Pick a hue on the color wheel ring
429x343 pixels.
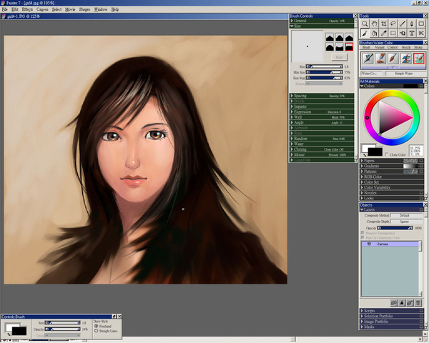tap(368, 118)
